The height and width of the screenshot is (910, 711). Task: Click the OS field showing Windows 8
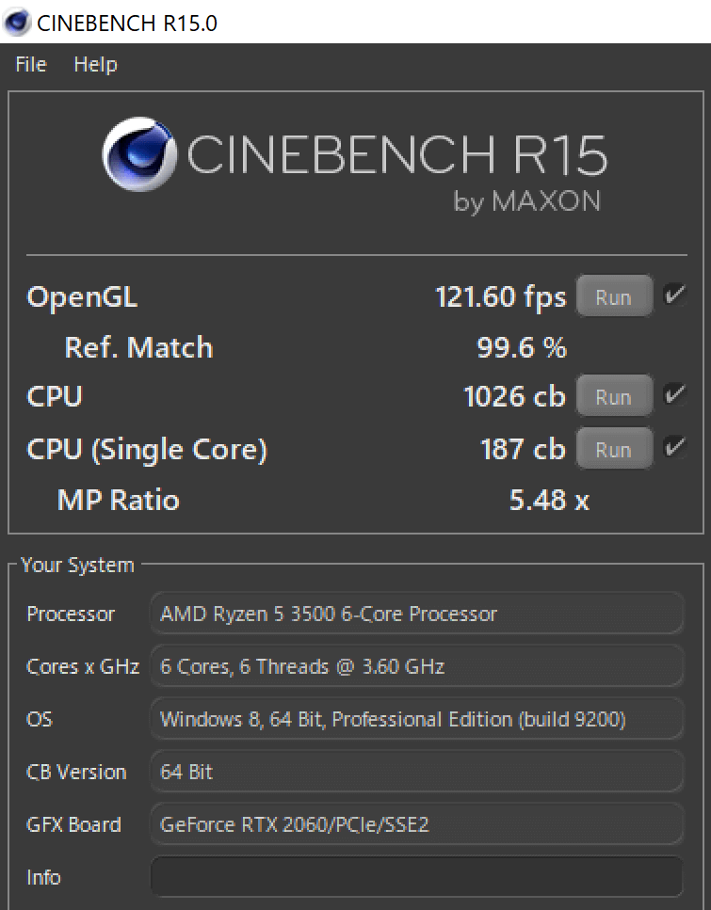[416, 720]
